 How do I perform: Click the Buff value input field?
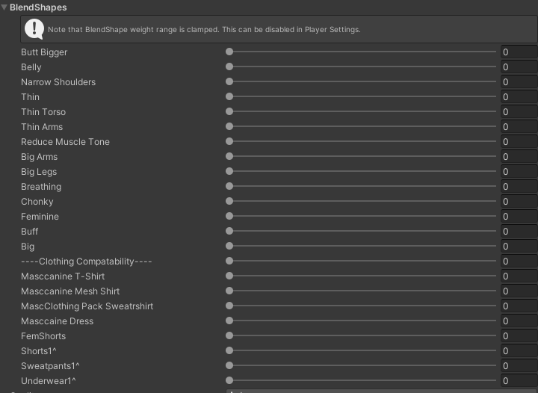pos(518,232)
